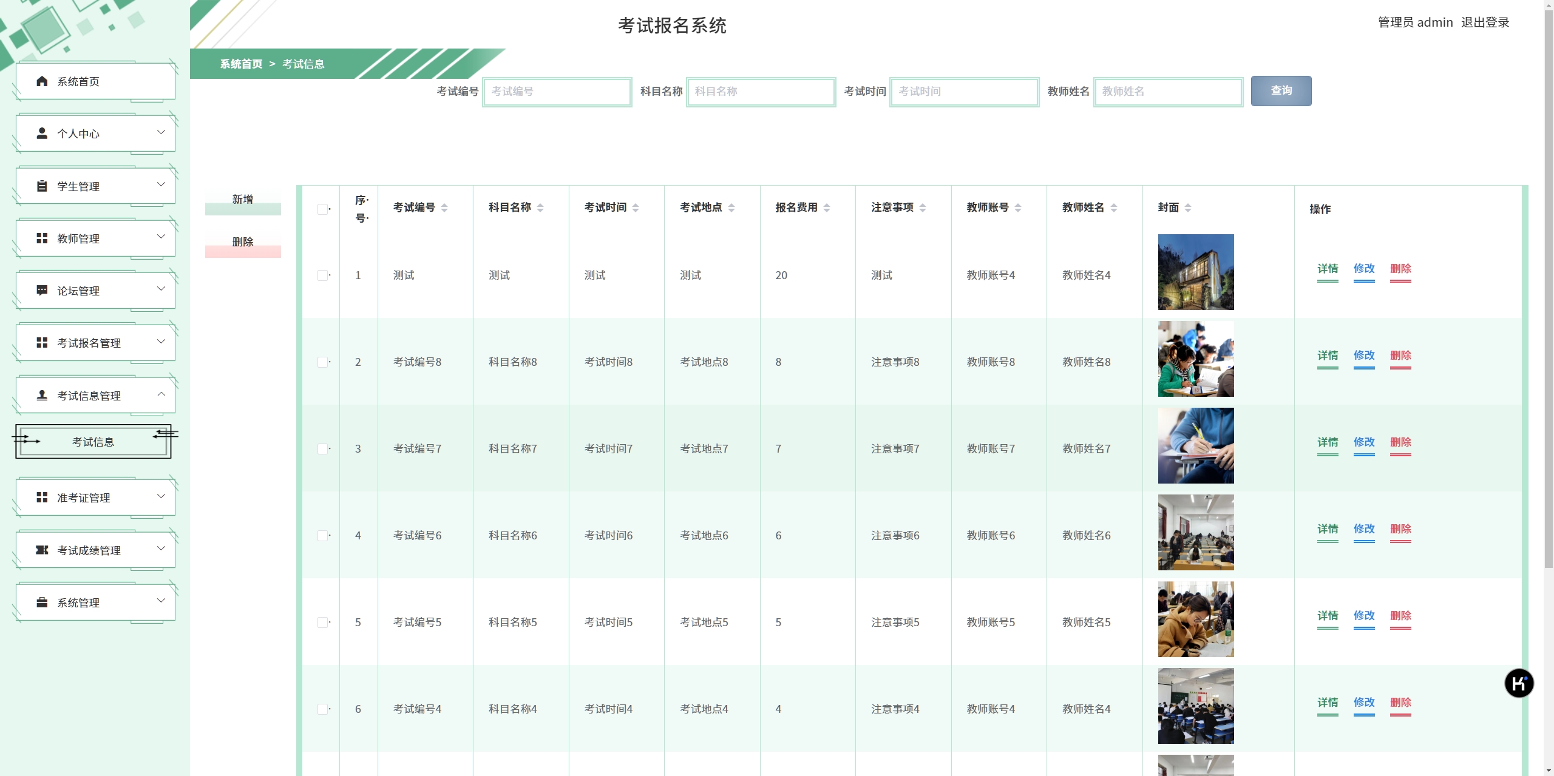Sort by 报名费用 column arrows

click(827, 208)
